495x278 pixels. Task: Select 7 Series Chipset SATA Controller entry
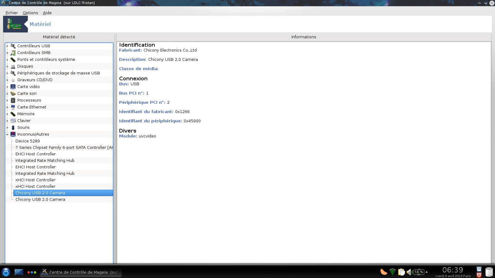click(x=63, y=148)
